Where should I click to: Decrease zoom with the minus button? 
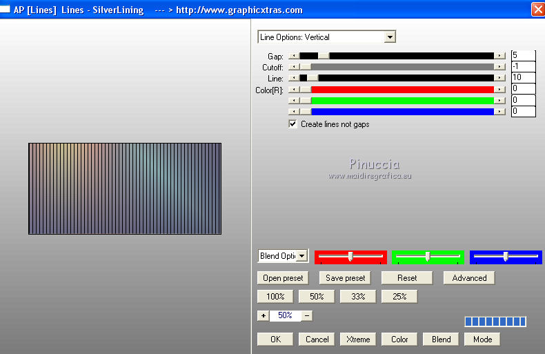307,316
